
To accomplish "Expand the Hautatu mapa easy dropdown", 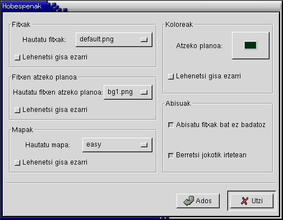I will 117,145.
